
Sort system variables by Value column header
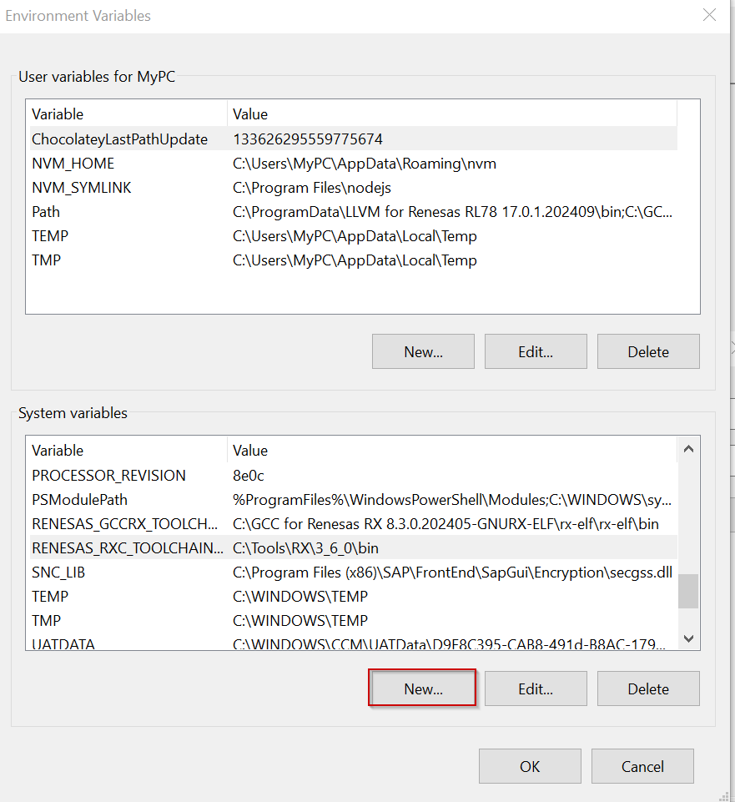coord(451,451)
